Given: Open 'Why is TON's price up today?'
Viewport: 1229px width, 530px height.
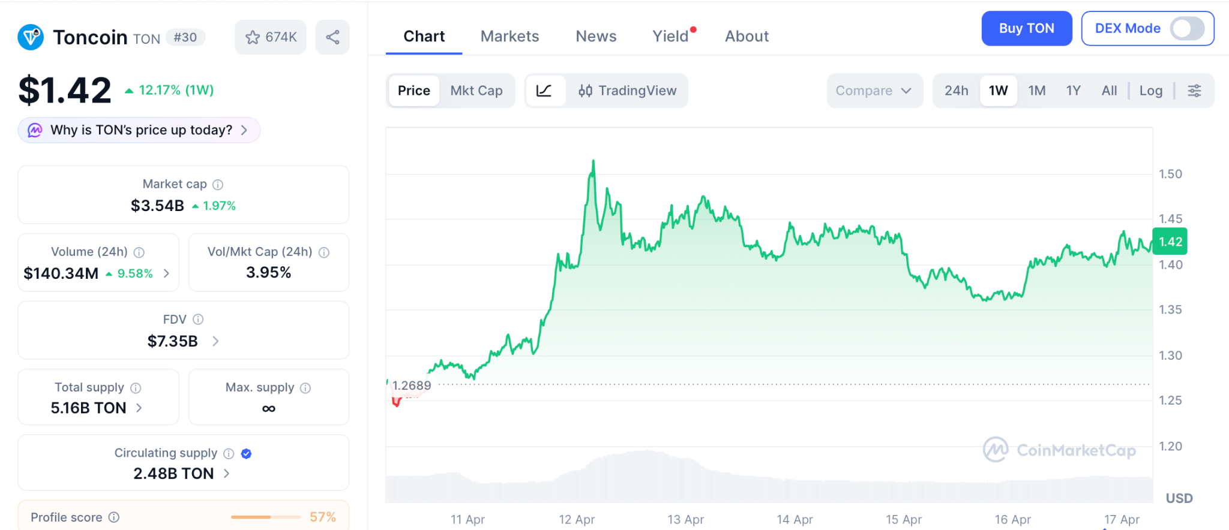Looking at the screenshot, I should [x=140, y=130].
